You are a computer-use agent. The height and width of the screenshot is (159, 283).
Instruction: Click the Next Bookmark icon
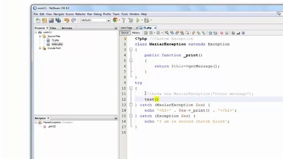(199, 33)
